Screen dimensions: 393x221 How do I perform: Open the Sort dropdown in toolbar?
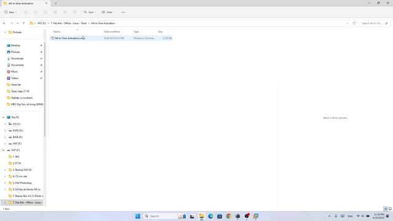pos(90,12)
